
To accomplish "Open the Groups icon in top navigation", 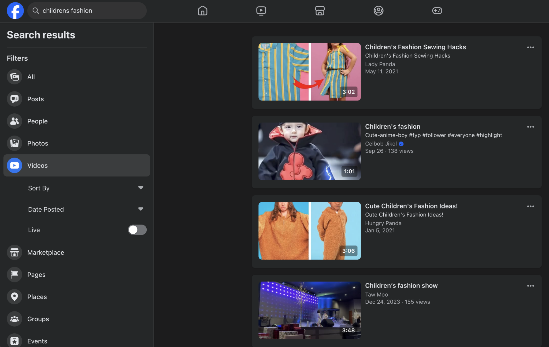I will [378, 11].
